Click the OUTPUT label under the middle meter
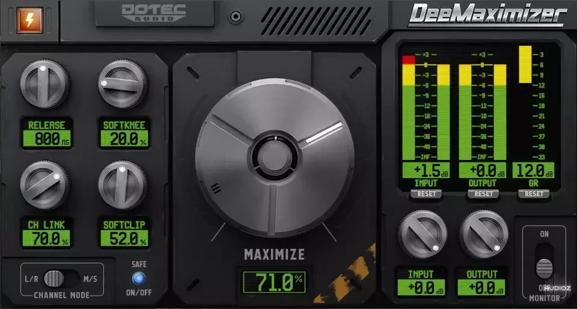 click(483, 183)
